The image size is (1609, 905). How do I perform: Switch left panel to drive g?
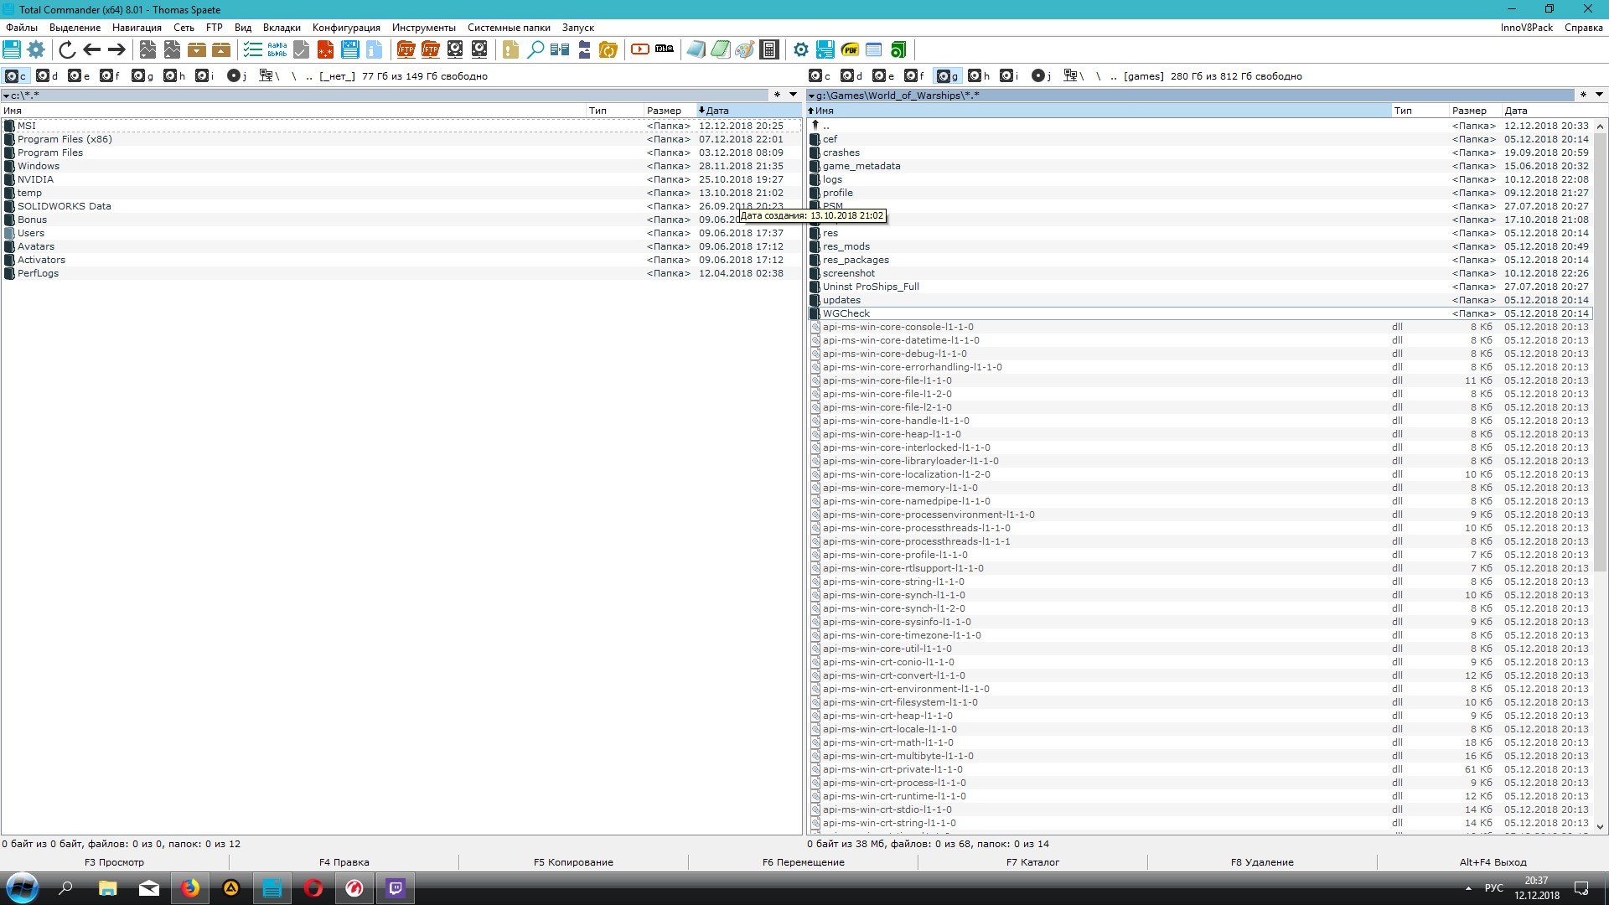143,75
